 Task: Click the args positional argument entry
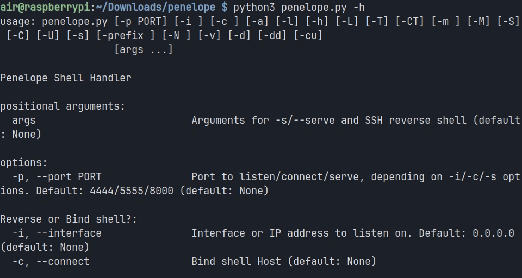pos(24,121)
